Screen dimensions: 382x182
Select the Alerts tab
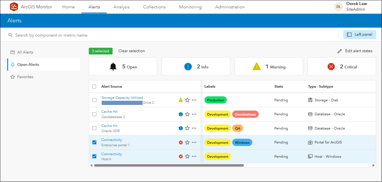pos(94,7)
